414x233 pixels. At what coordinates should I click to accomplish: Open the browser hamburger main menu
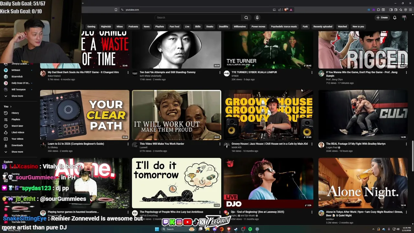coord(410,10)
